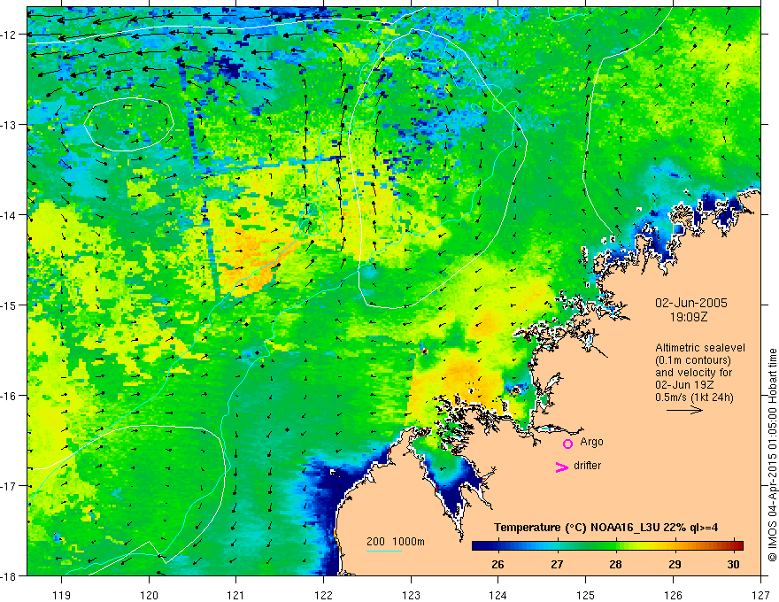Click the cyan 200 1000m depth line sample

384,551
